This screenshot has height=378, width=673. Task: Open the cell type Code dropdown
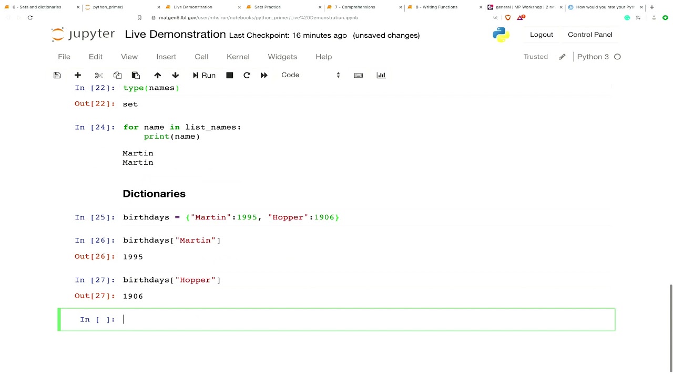click(310, 75)
